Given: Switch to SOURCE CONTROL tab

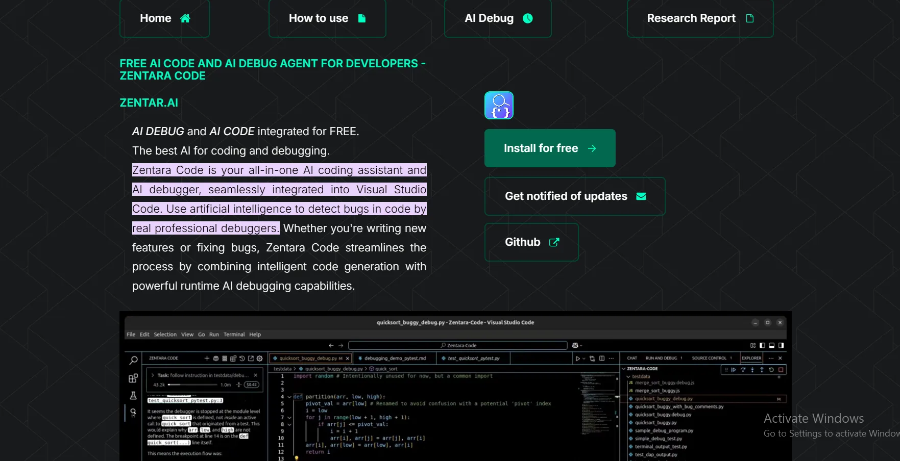Looking at the screenshot, I should [x=709, y=358].
